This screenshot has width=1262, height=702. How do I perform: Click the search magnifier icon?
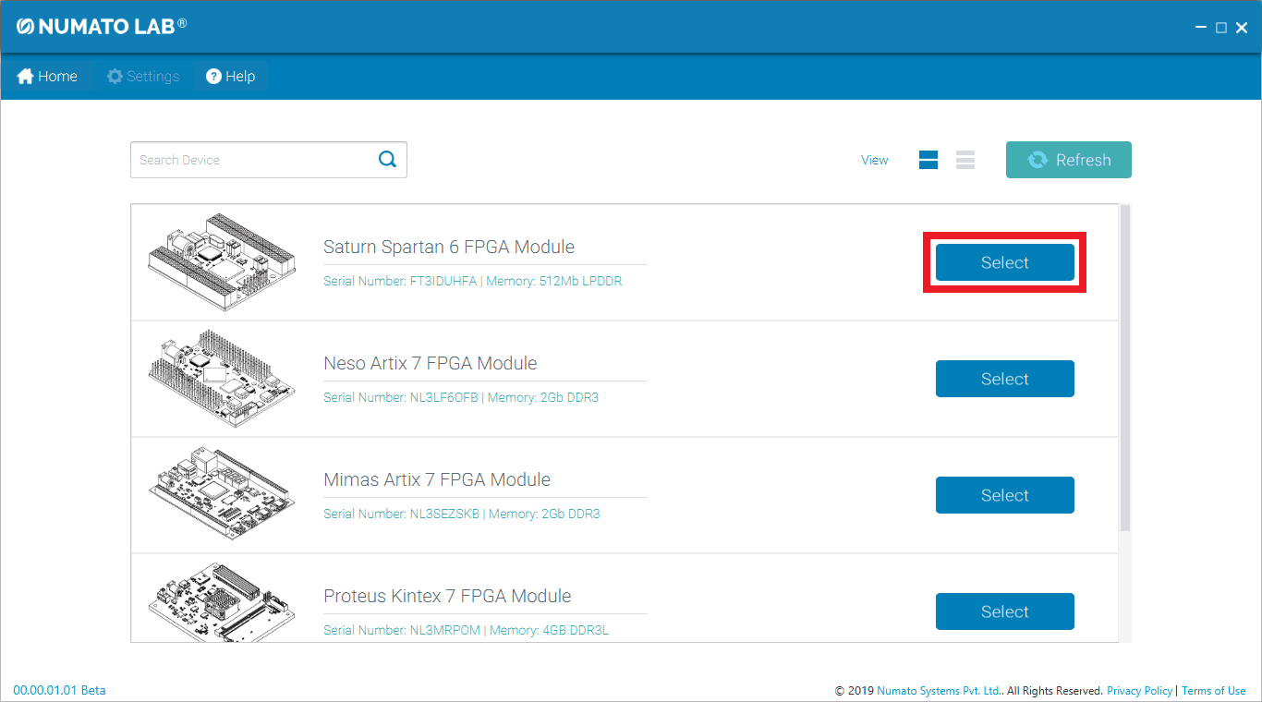[x=387, y=159]
